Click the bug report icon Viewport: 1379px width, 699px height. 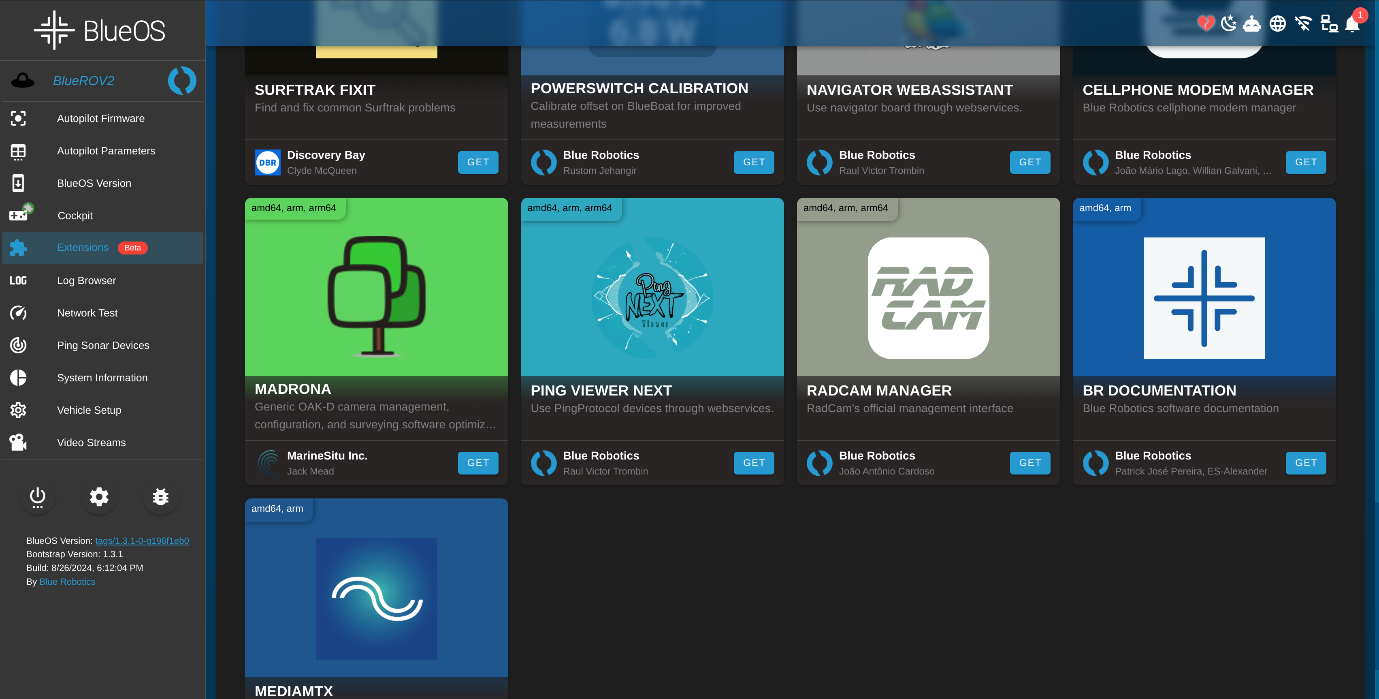tap(161, 496)
